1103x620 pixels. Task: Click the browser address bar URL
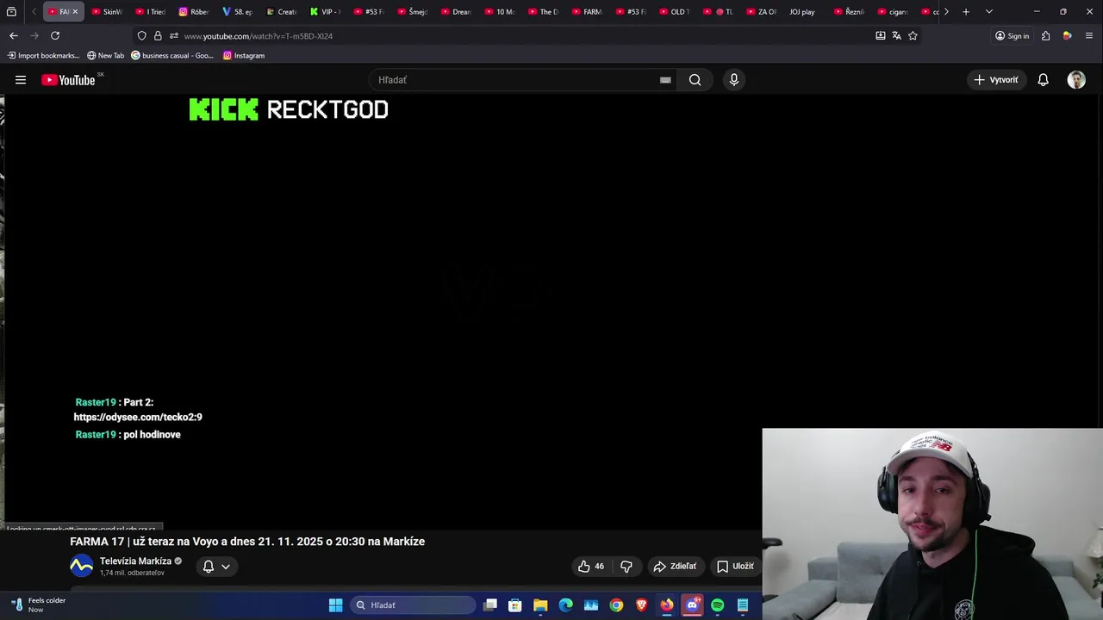click(x=258, y=36)
